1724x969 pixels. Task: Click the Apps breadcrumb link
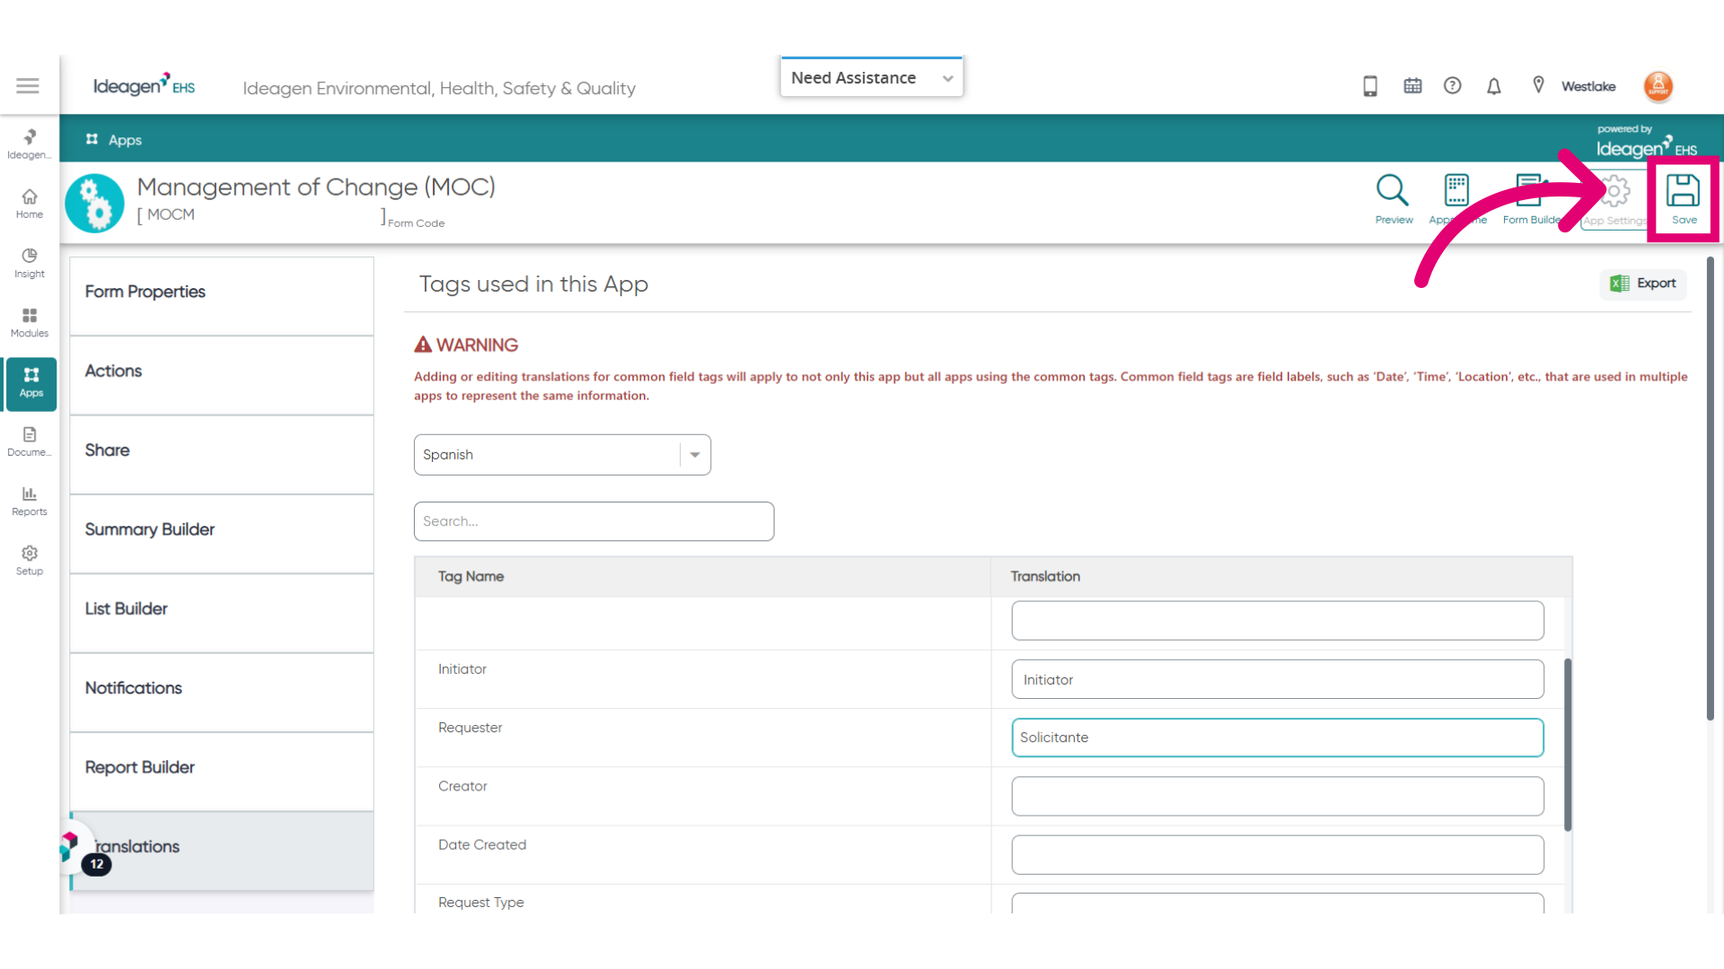click(x=125, y=140)
